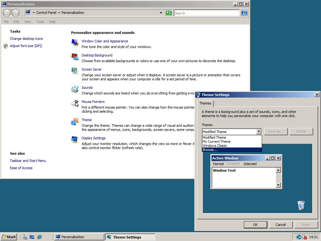Expand the arrow before Control Panel breadcrumb
The image size is (321, 241).
[34, 13]
